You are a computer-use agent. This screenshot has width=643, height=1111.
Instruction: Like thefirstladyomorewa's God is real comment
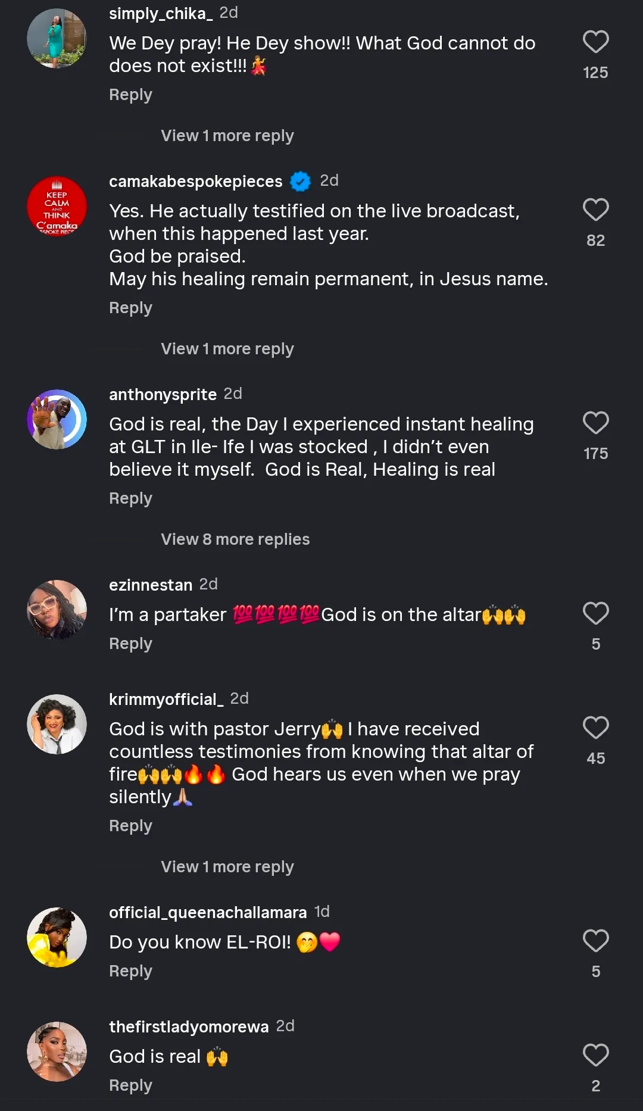595,1056
